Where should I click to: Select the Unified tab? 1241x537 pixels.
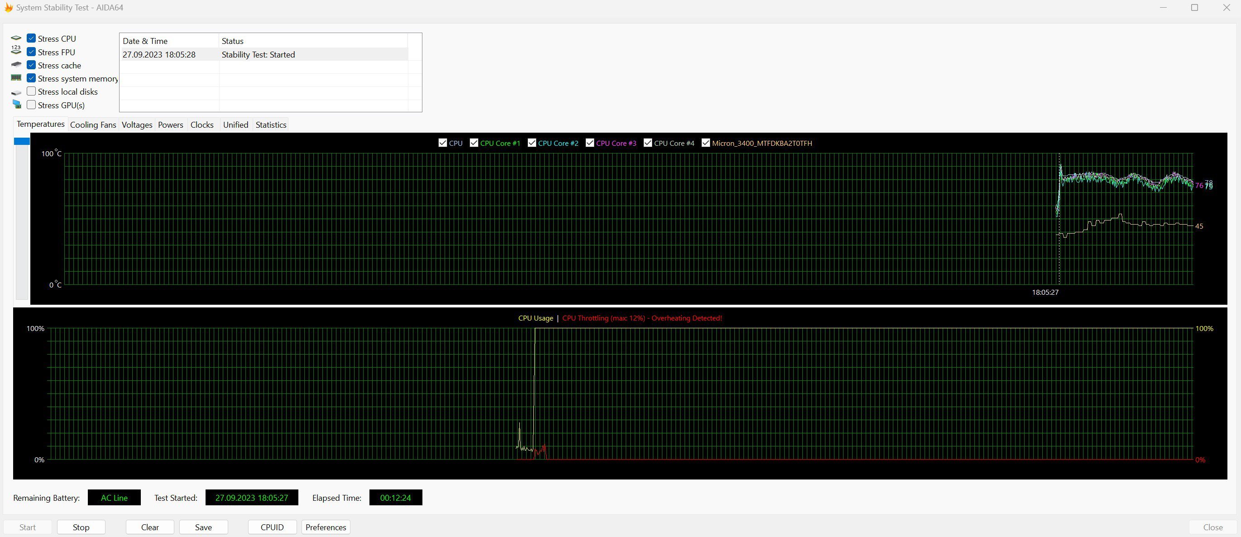(235, 125)
